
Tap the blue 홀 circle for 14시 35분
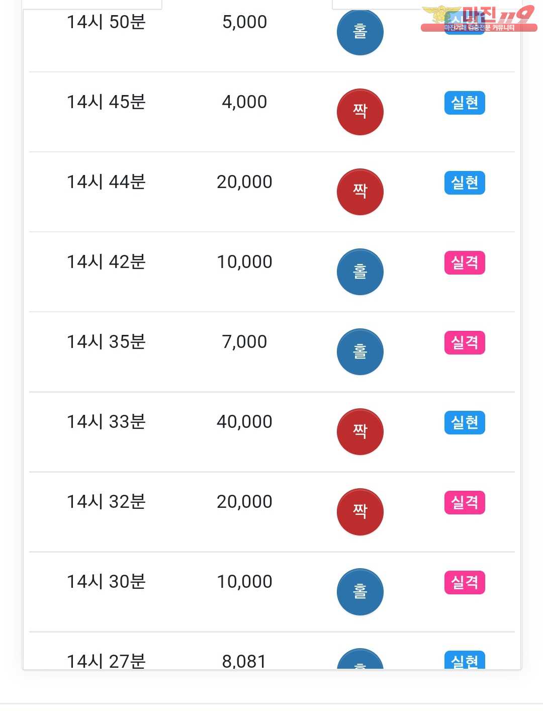(x=360, y=351)
